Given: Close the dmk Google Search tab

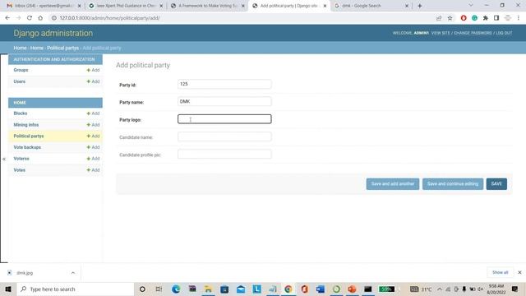Looking at the screenshot, I should pyautogui.click(x=407, y=6).
